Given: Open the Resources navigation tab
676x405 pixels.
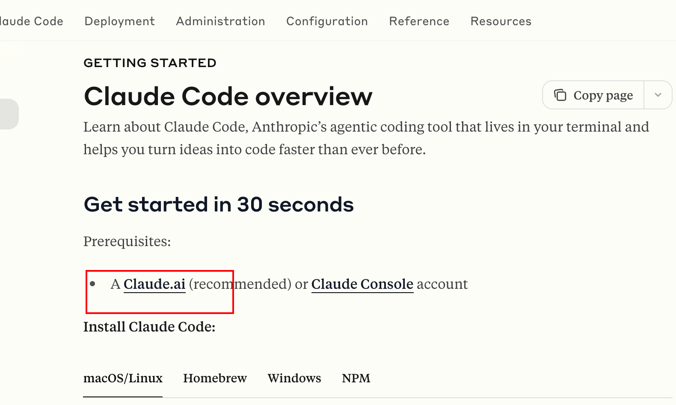Looking at the screenshot, I should (501, 21).
